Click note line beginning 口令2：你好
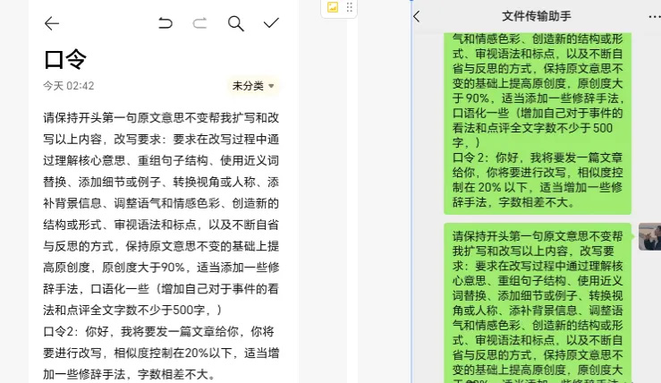Screen dimensions: 661x383 (158, 331)
